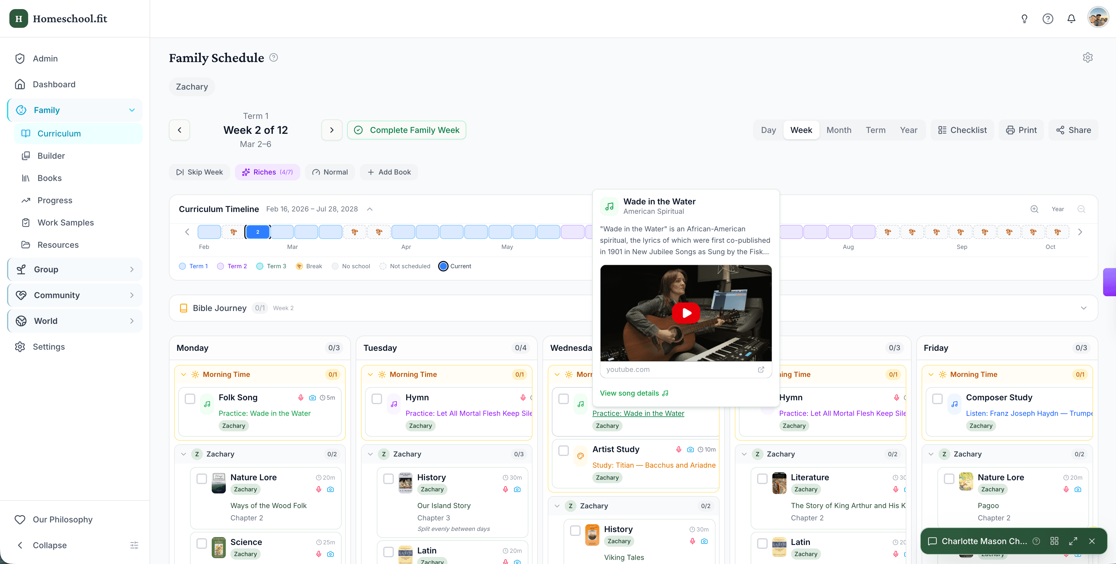Image resolution: width=1116 pixels, height=564 pixels.
Task: Check the Folk Song checkbox
Action: point(190,398)
